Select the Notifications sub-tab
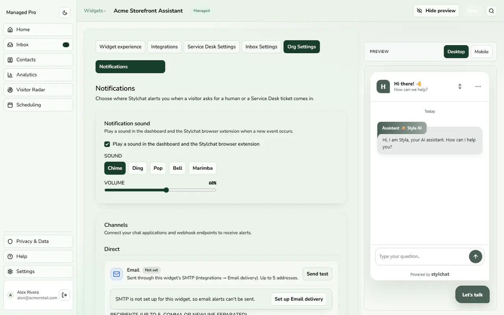 (x=130, y=67)
